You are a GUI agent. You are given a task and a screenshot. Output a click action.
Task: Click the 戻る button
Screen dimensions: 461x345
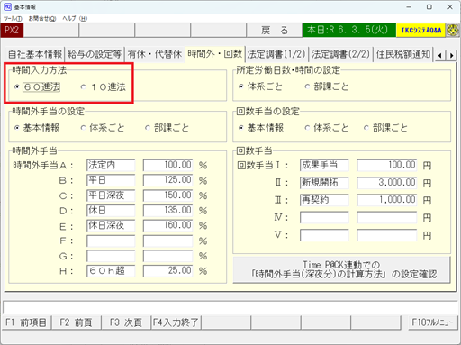click(x=274, y=31)
